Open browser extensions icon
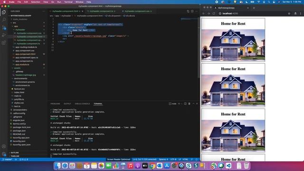Viewport: 304px width, 171px height. click(295, 14)
